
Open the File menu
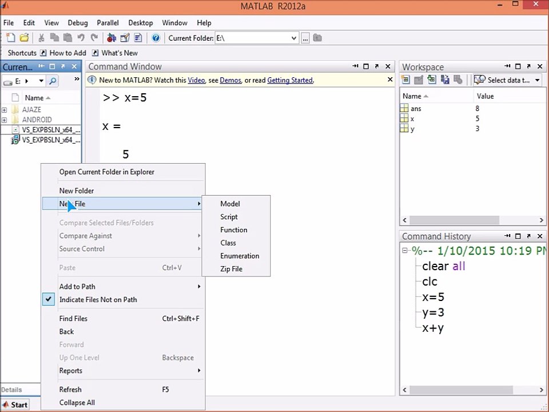click(9, 23)
